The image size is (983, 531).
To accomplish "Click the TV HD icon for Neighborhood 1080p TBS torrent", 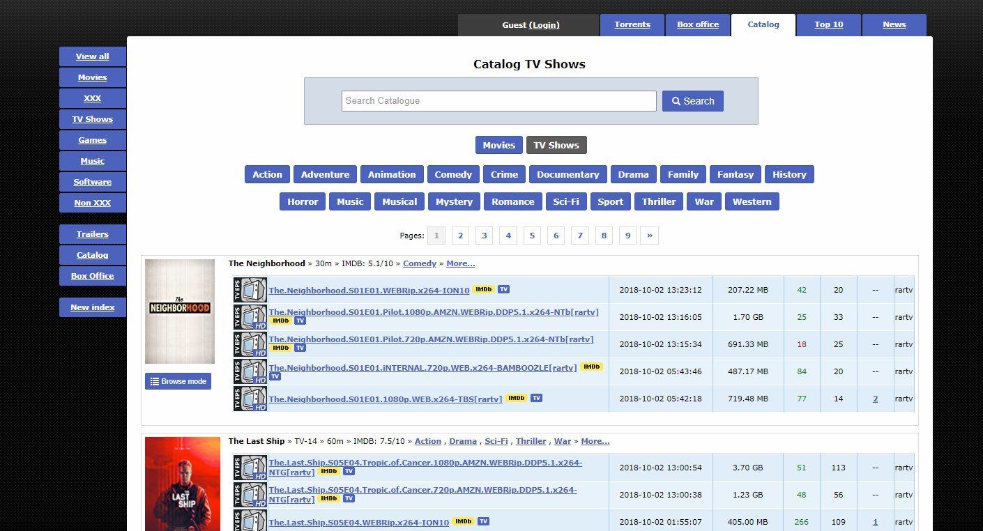I will pyautogui.click(x=250, y=399).
